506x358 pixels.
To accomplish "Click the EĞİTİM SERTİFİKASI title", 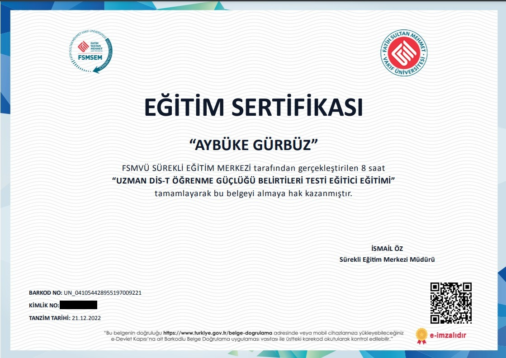I will [x=253, y=107].
